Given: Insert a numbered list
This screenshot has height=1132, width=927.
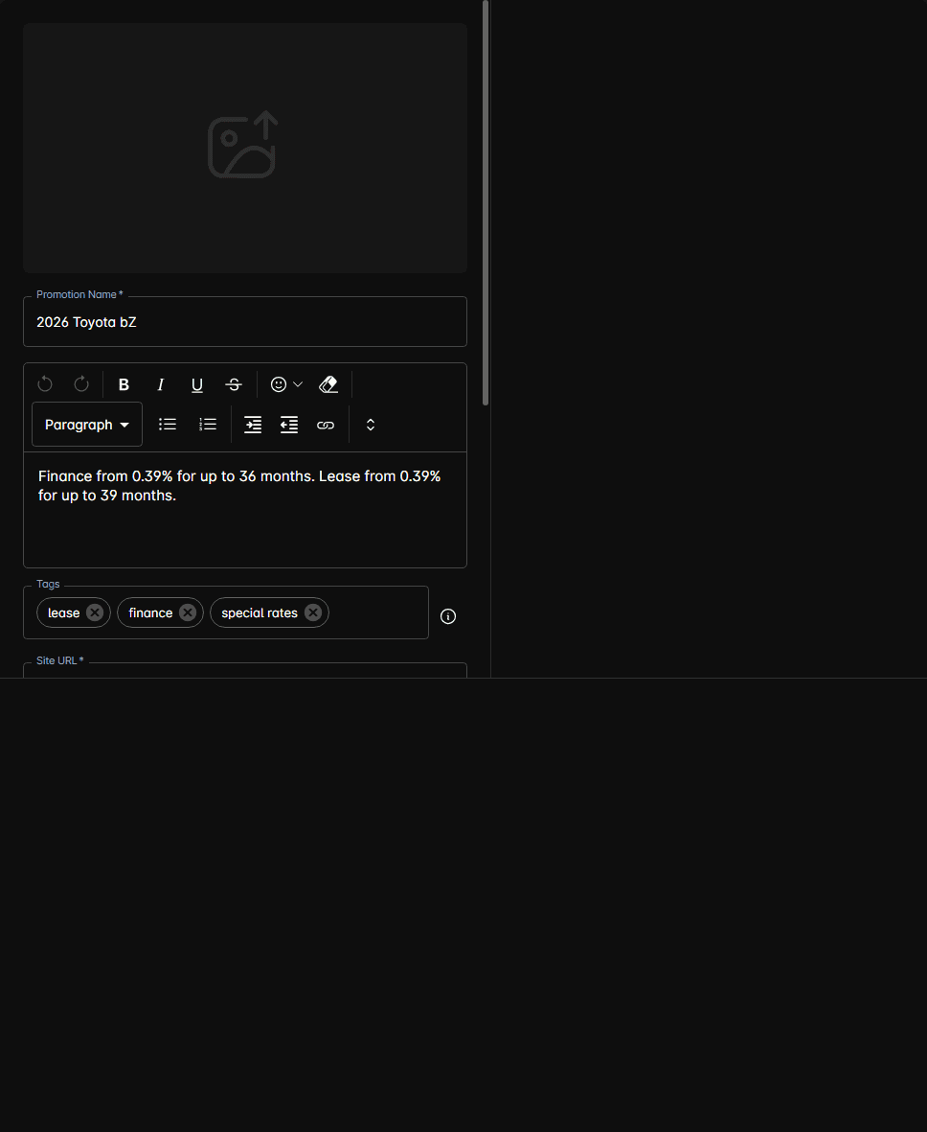Looking at the screenshot, I should 208,425.
